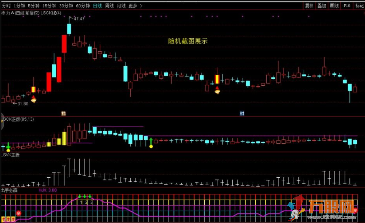Select the LSVK正版 indicator title
This screenshot has height=223, width=365.
click(x=11, y=155)
